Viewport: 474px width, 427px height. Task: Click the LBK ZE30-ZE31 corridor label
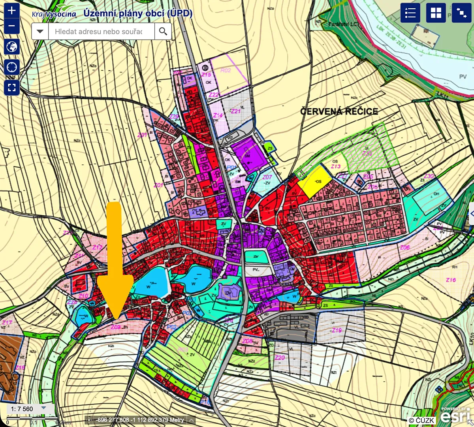(391, 38)
